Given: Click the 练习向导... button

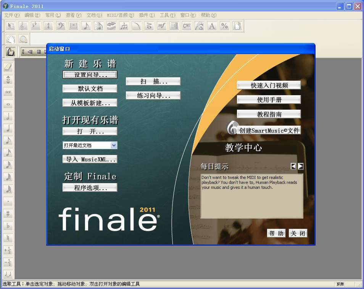Looking at the screenshot, I should pos(153,95).
